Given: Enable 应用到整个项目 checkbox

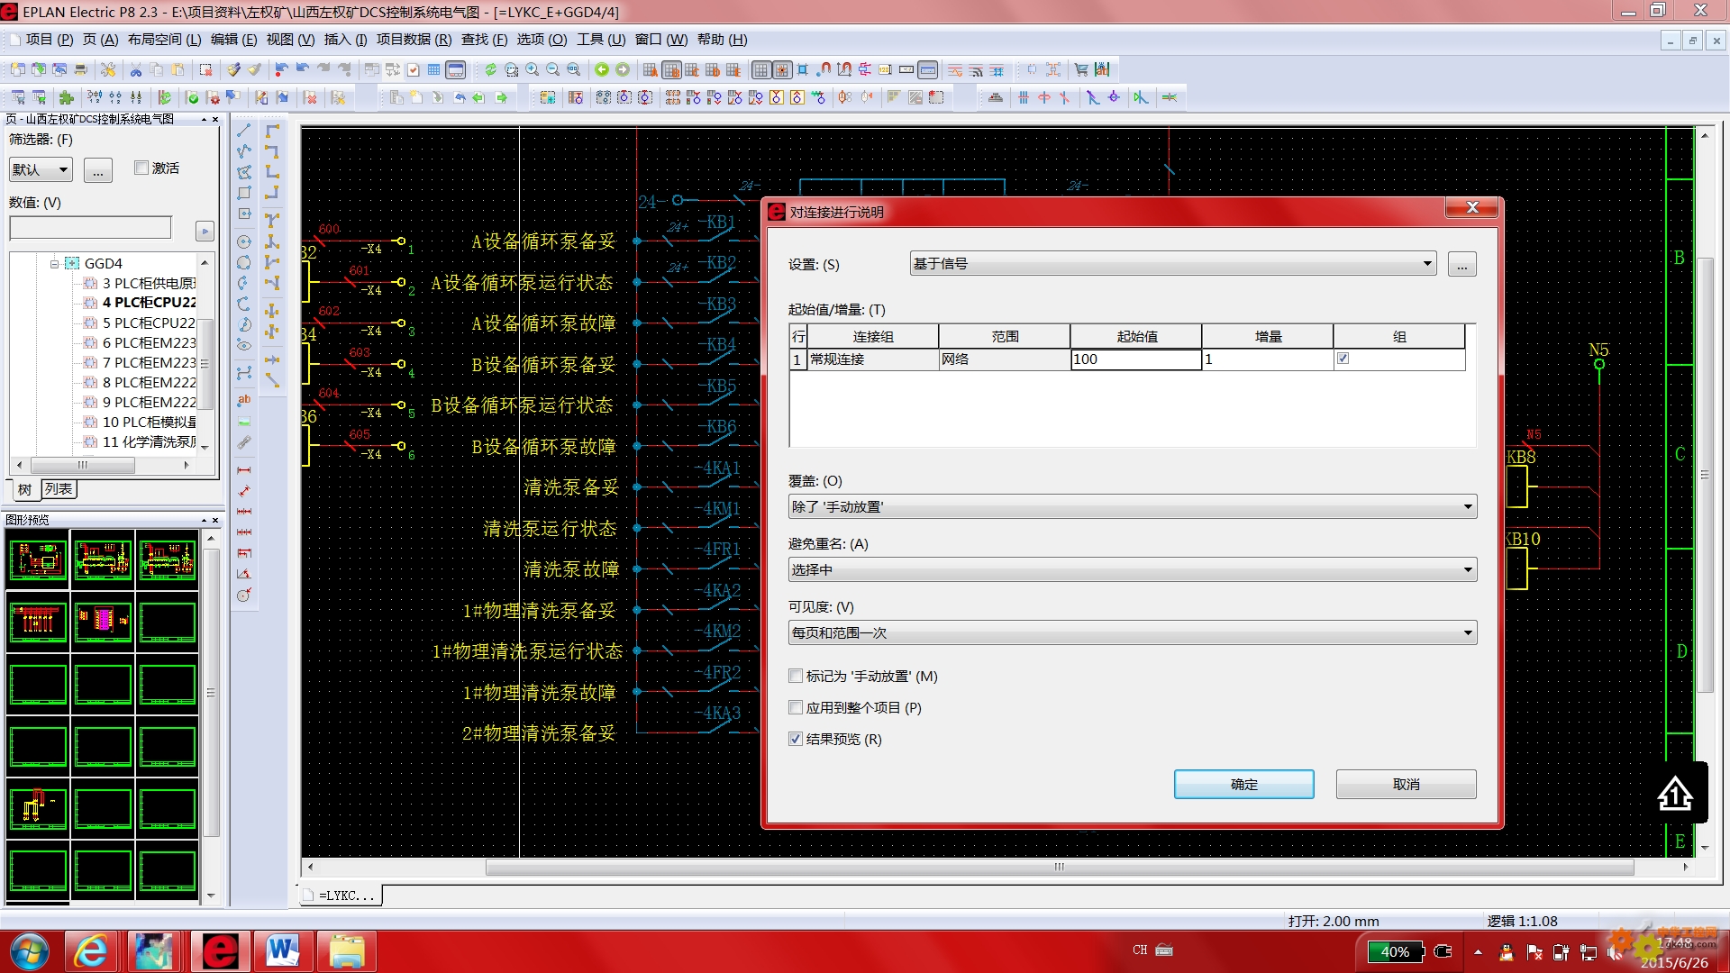Looking at the screenshot, I should (796, 707).
